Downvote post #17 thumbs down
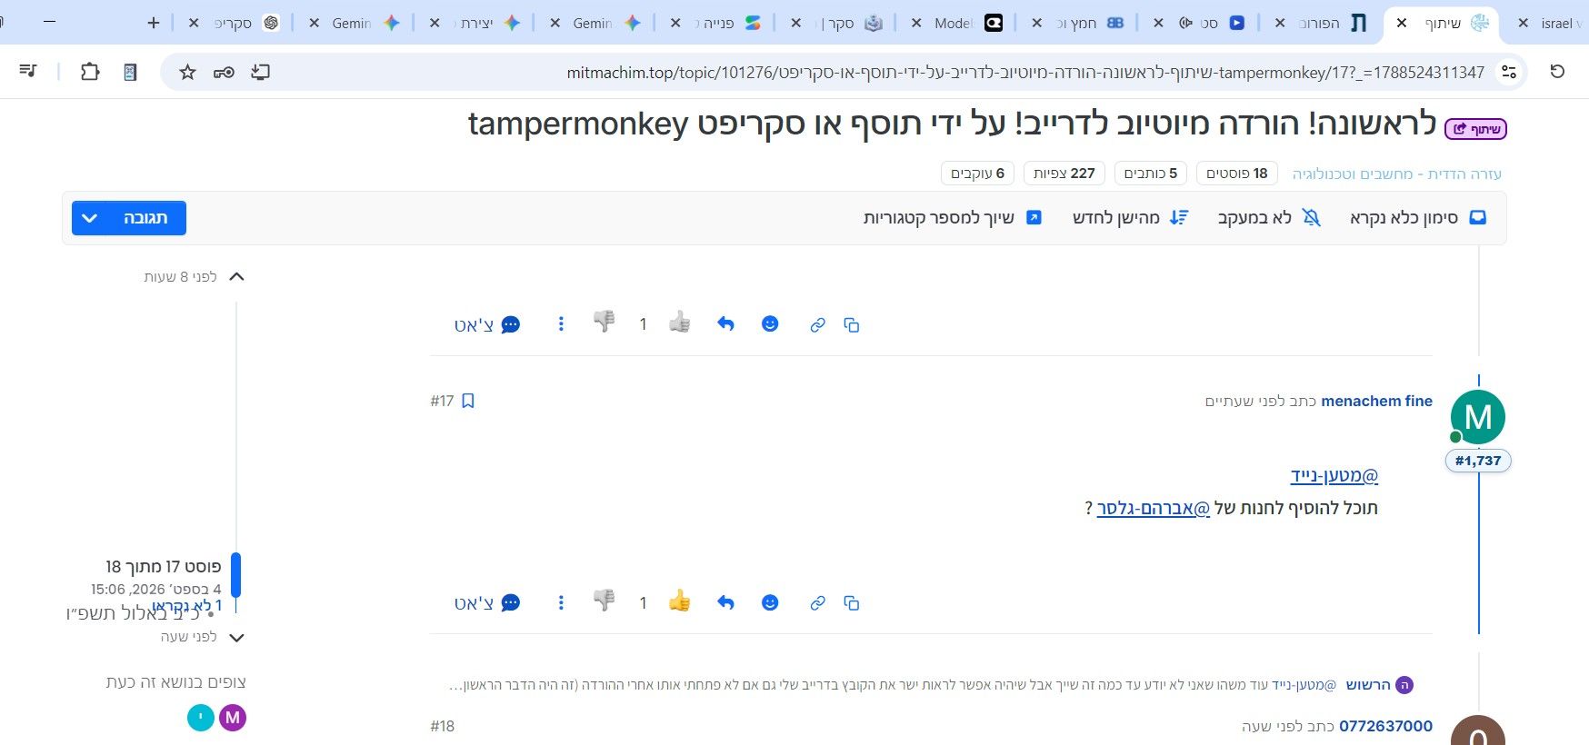The image size is (1589, 745). [605, 601]
